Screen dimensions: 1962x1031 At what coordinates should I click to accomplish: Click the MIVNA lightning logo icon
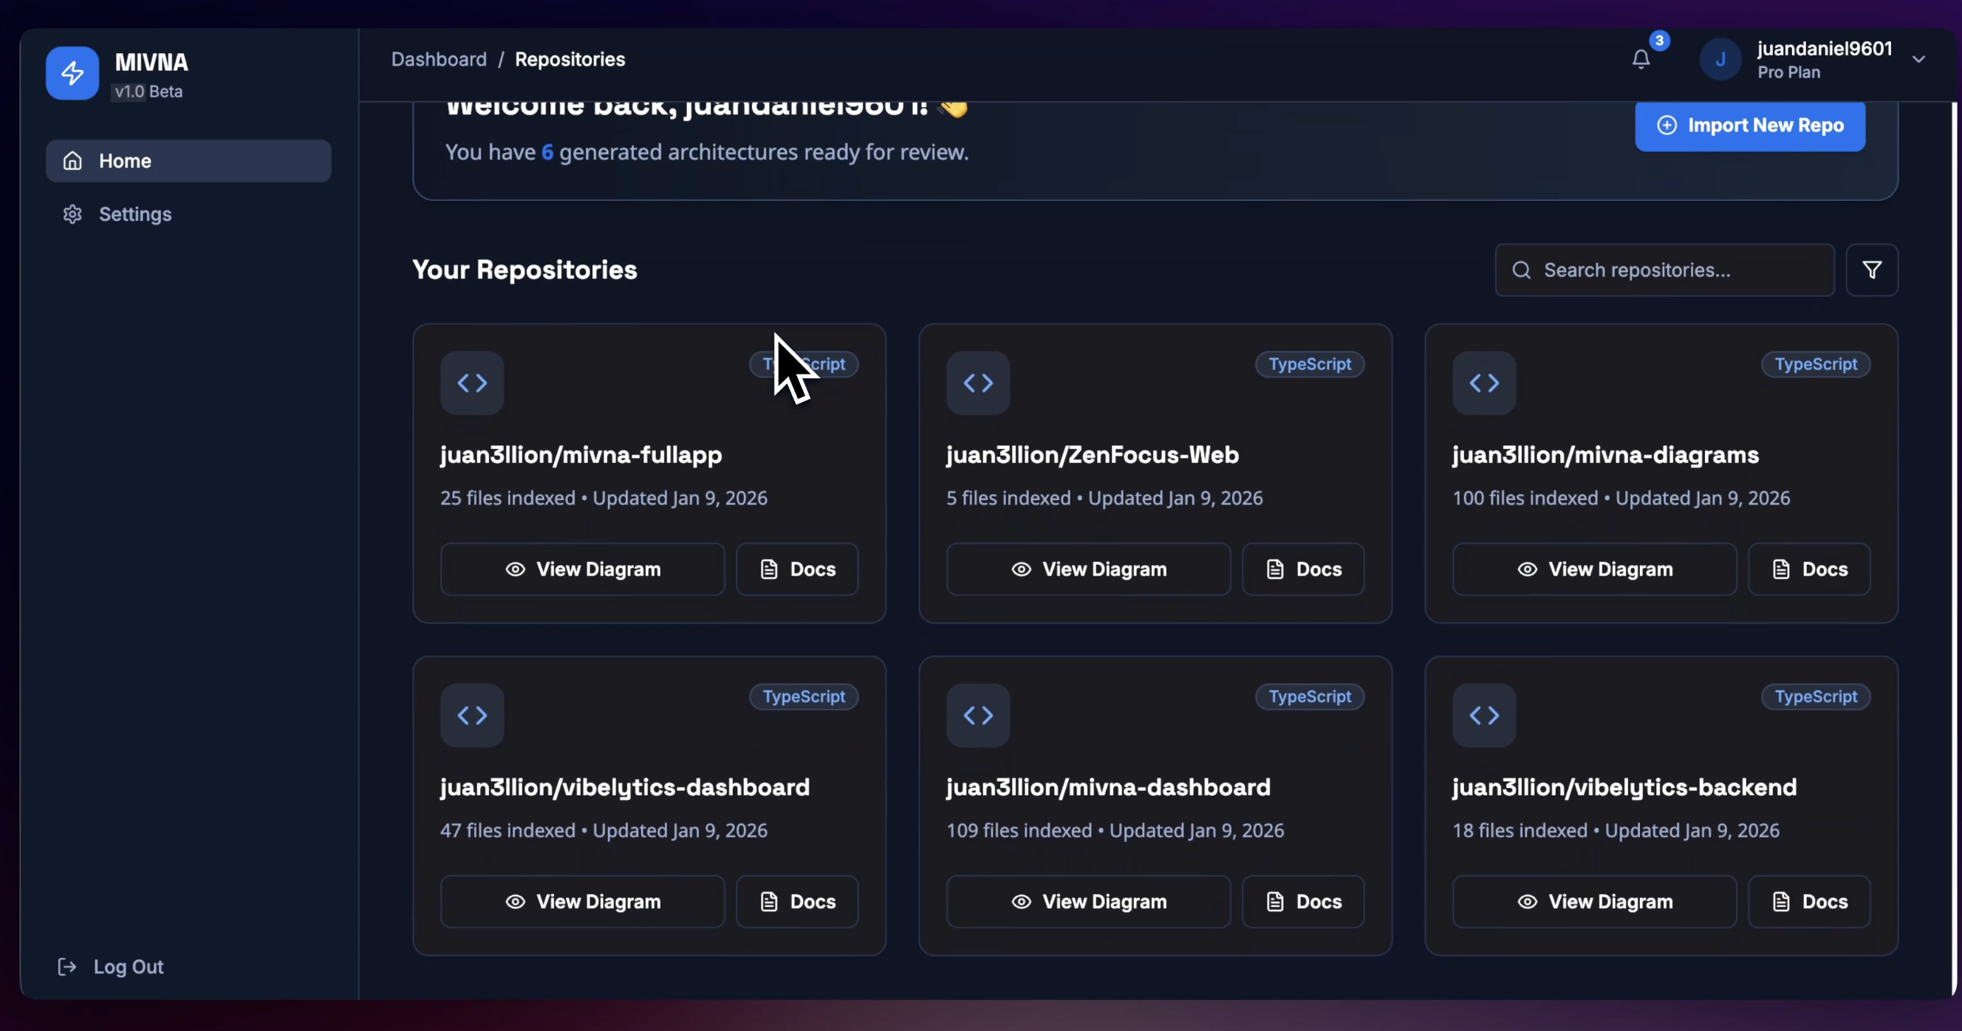[x=72, y=73]
